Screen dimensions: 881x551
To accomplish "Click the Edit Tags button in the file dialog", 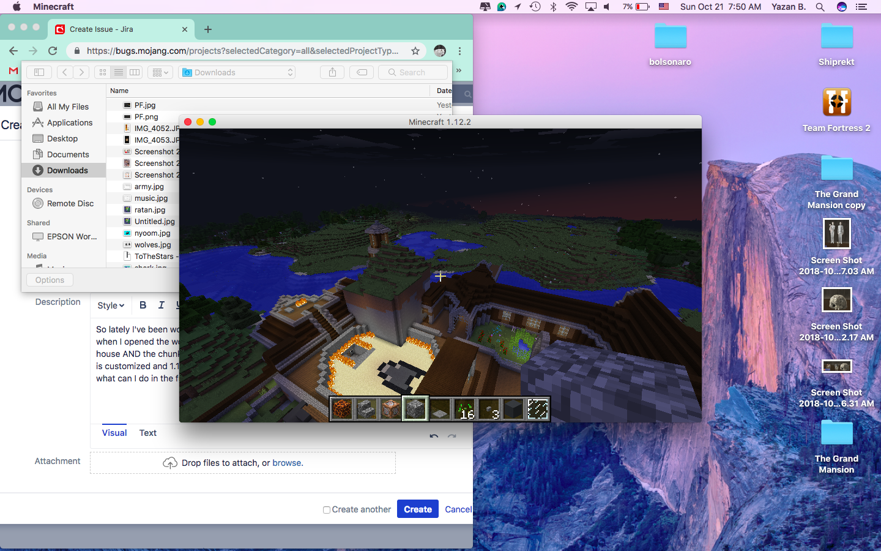I will (362, 72).
